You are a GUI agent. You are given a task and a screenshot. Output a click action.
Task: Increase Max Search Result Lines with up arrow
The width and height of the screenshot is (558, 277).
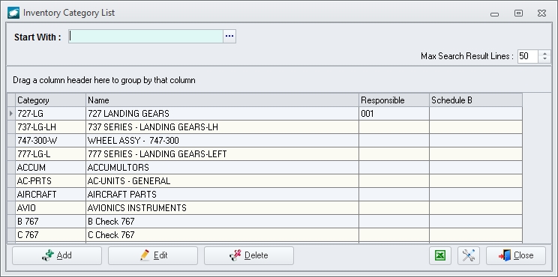tap(544, 53)
